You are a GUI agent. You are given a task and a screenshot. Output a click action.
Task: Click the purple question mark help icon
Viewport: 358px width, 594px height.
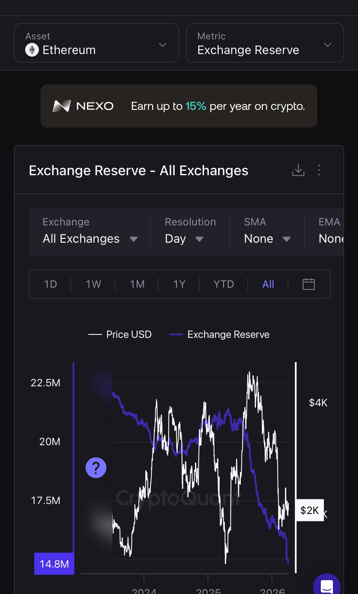pyautogui.click(x=96, y=468)
